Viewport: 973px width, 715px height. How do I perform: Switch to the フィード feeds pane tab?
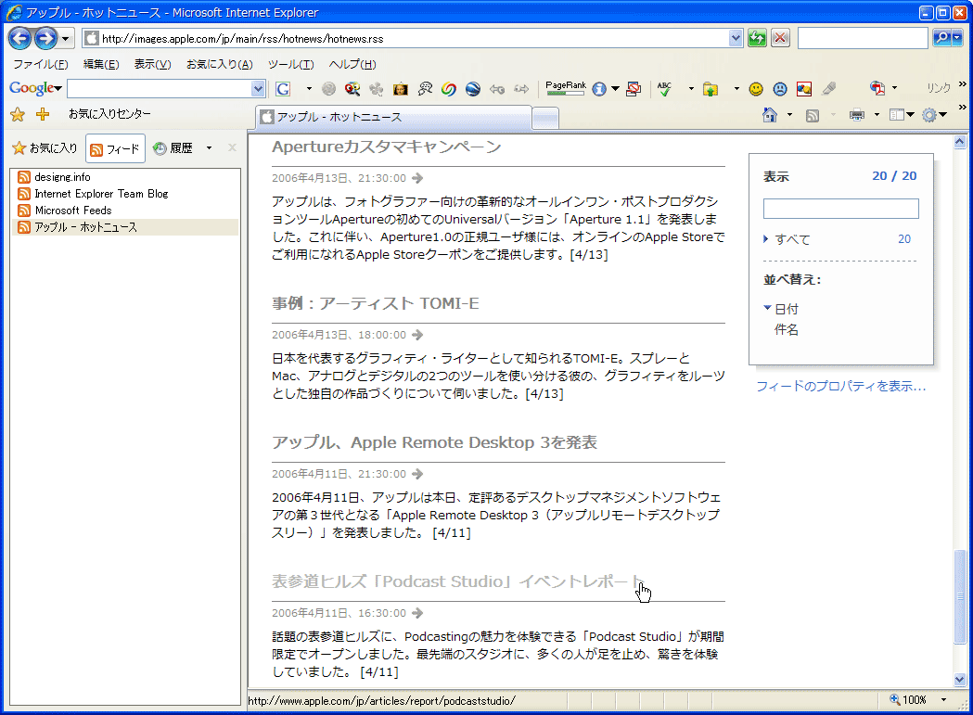click(x=115, y=149)
